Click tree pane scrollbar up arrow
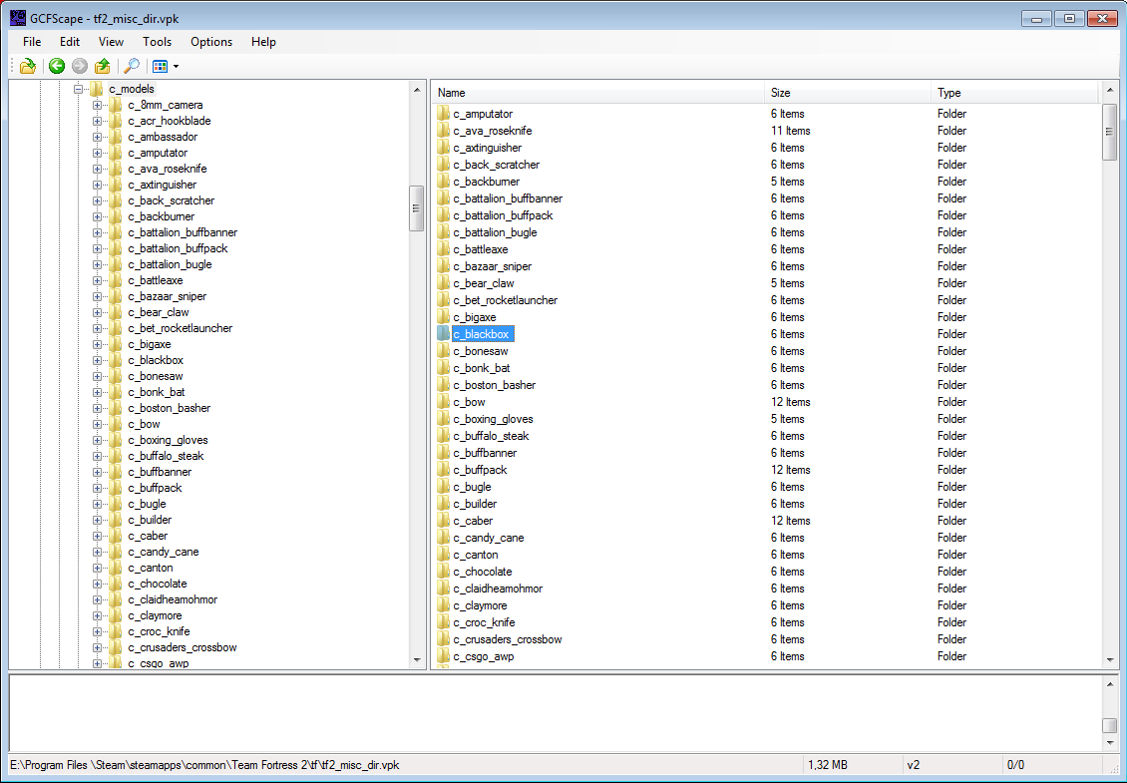The image size is (1127, 783). coord(417,90)
